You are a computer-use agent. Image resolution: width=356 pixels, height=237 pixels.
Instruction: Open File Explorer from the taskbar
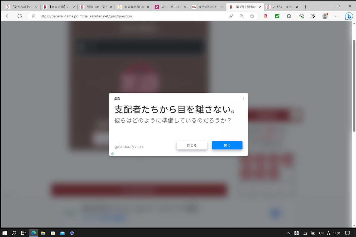tap(43, 233)
